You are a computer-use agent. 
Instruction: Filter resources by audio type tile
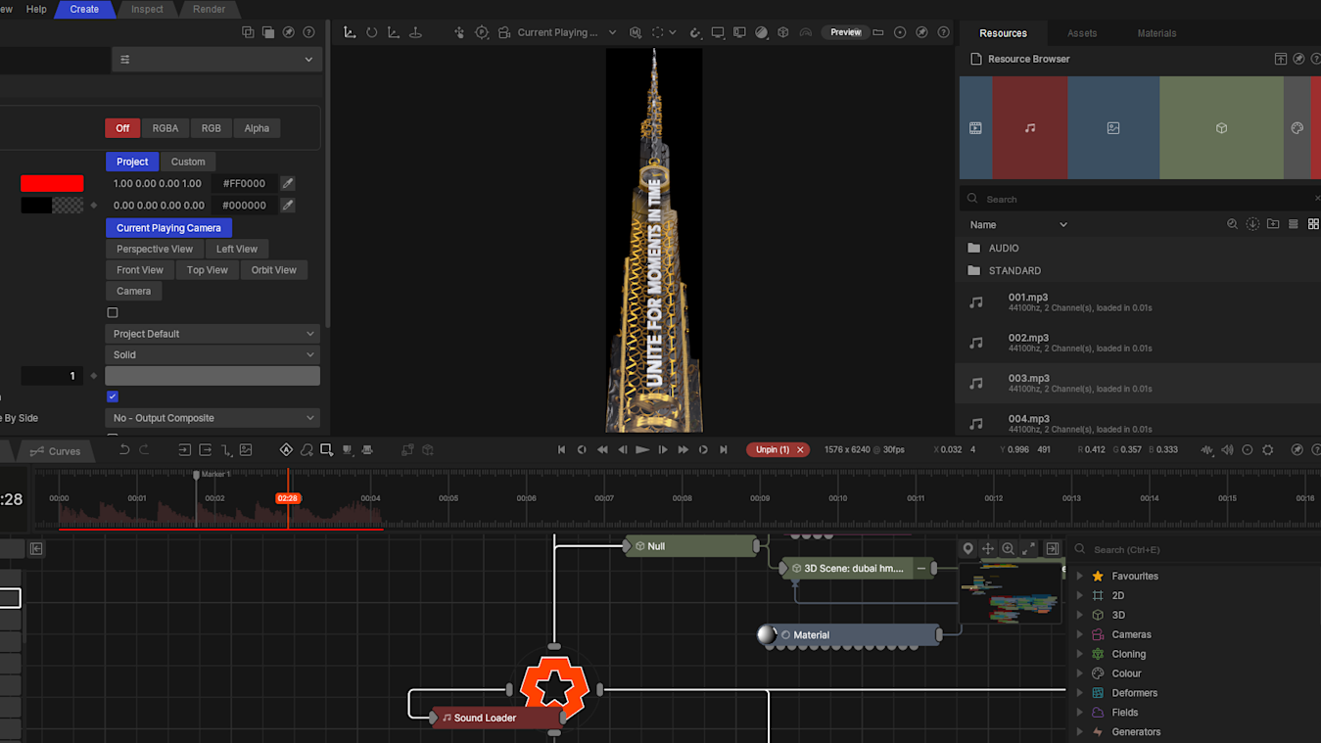(1029, 128)
